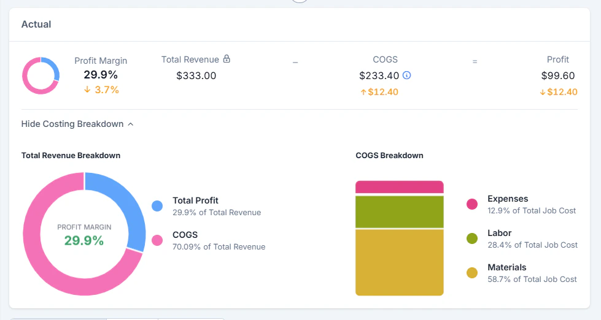
Task: Click the small profit margin donut icon
Action: pos(41,75)
